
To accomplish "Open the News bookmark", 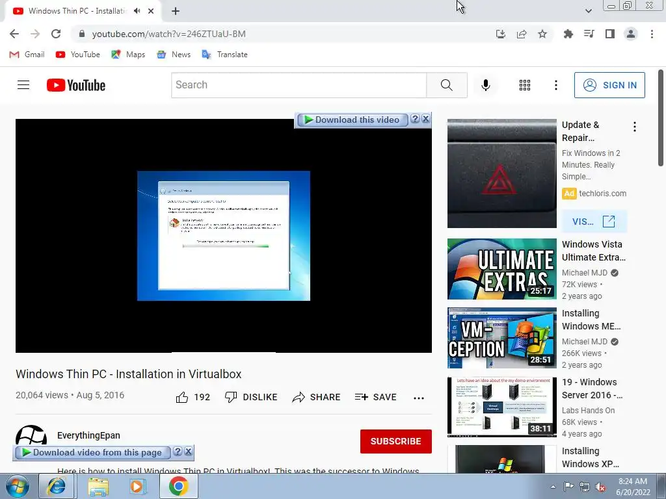I will (173, 55).
